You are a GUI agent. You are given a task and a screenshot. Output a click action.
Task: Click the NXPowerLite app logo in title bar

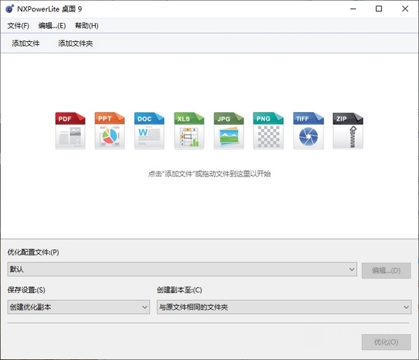(10, 9)
